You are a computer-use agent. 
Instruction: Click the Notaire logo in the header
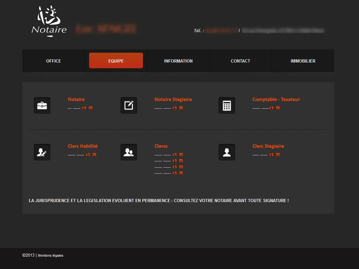point(49,21)
